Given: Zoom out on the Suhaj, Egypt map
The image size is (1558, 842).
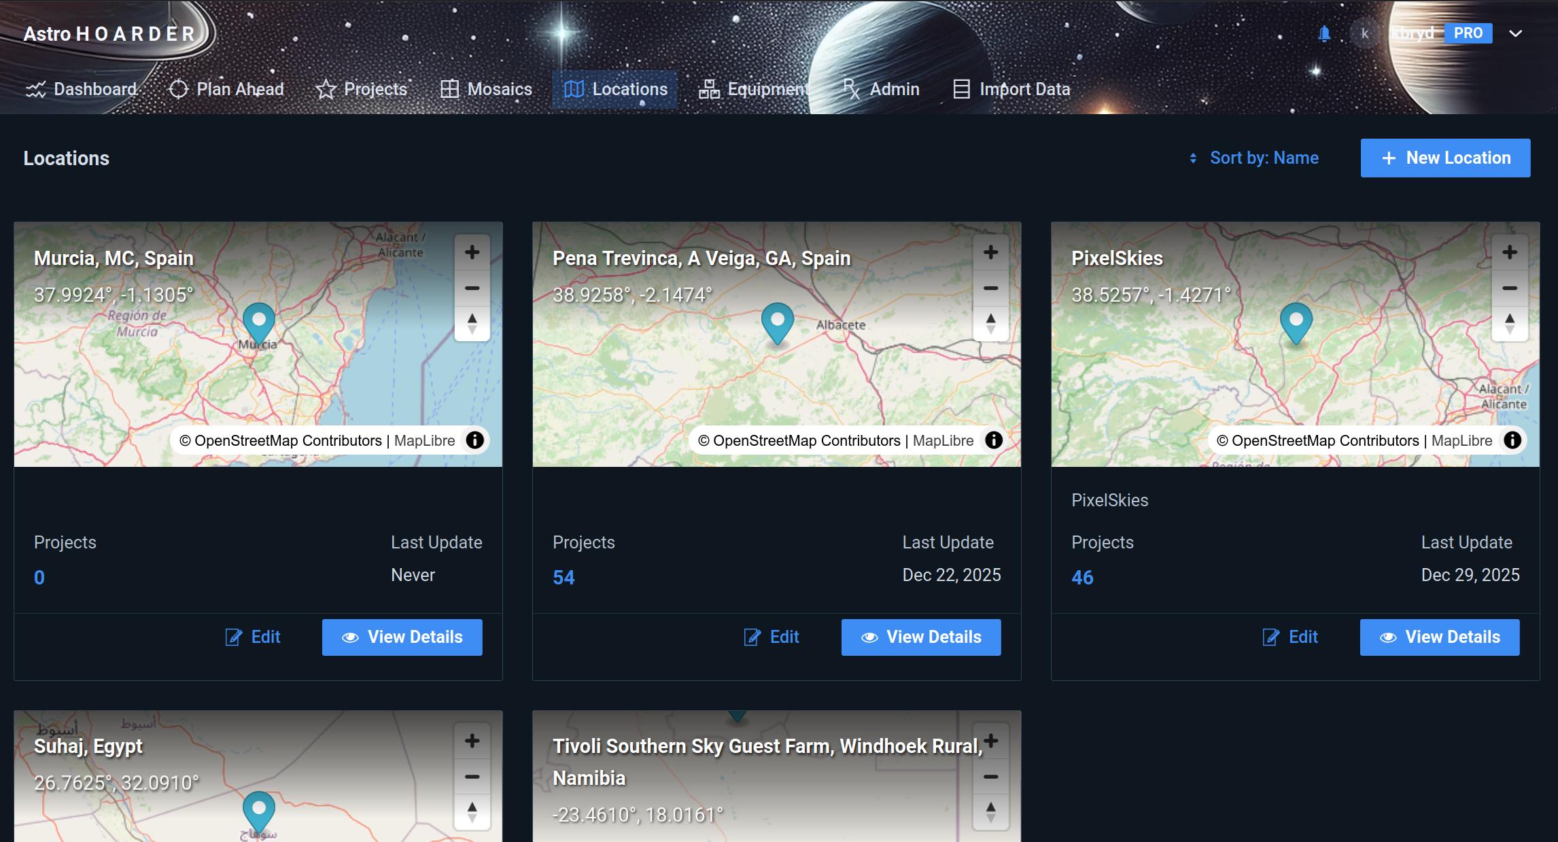Looking at the screenshot, I should tap(471, 775).
